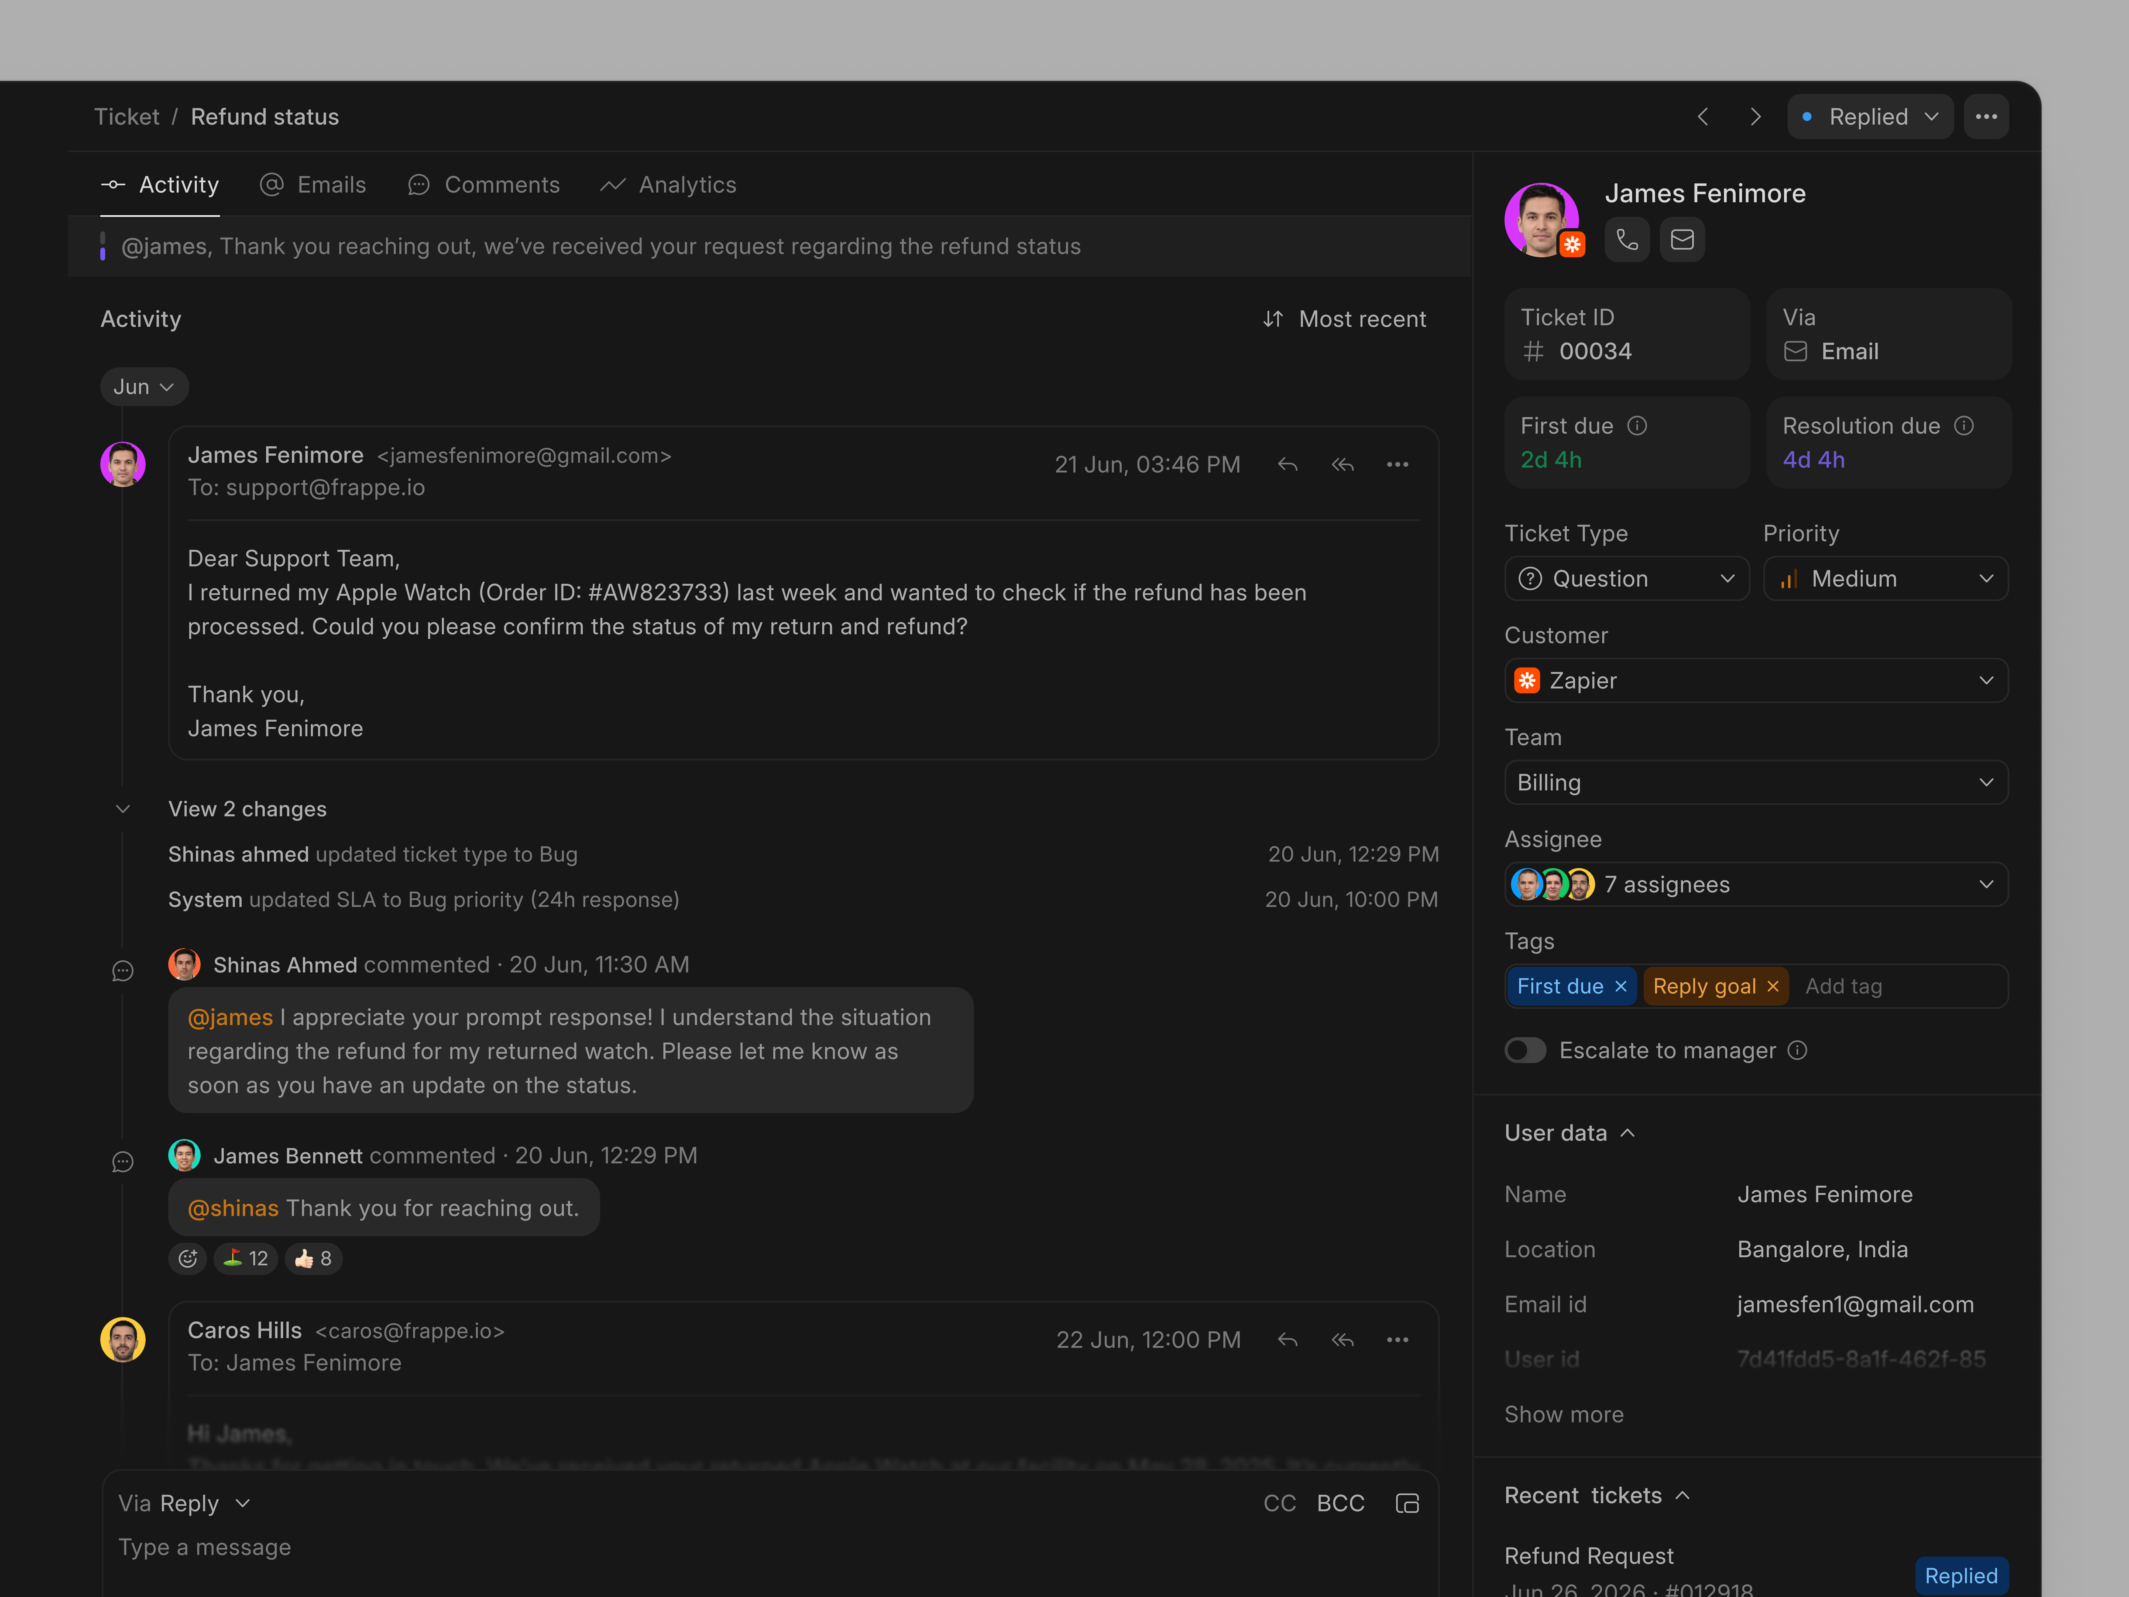Open the Jun month filter

point(144,387)
